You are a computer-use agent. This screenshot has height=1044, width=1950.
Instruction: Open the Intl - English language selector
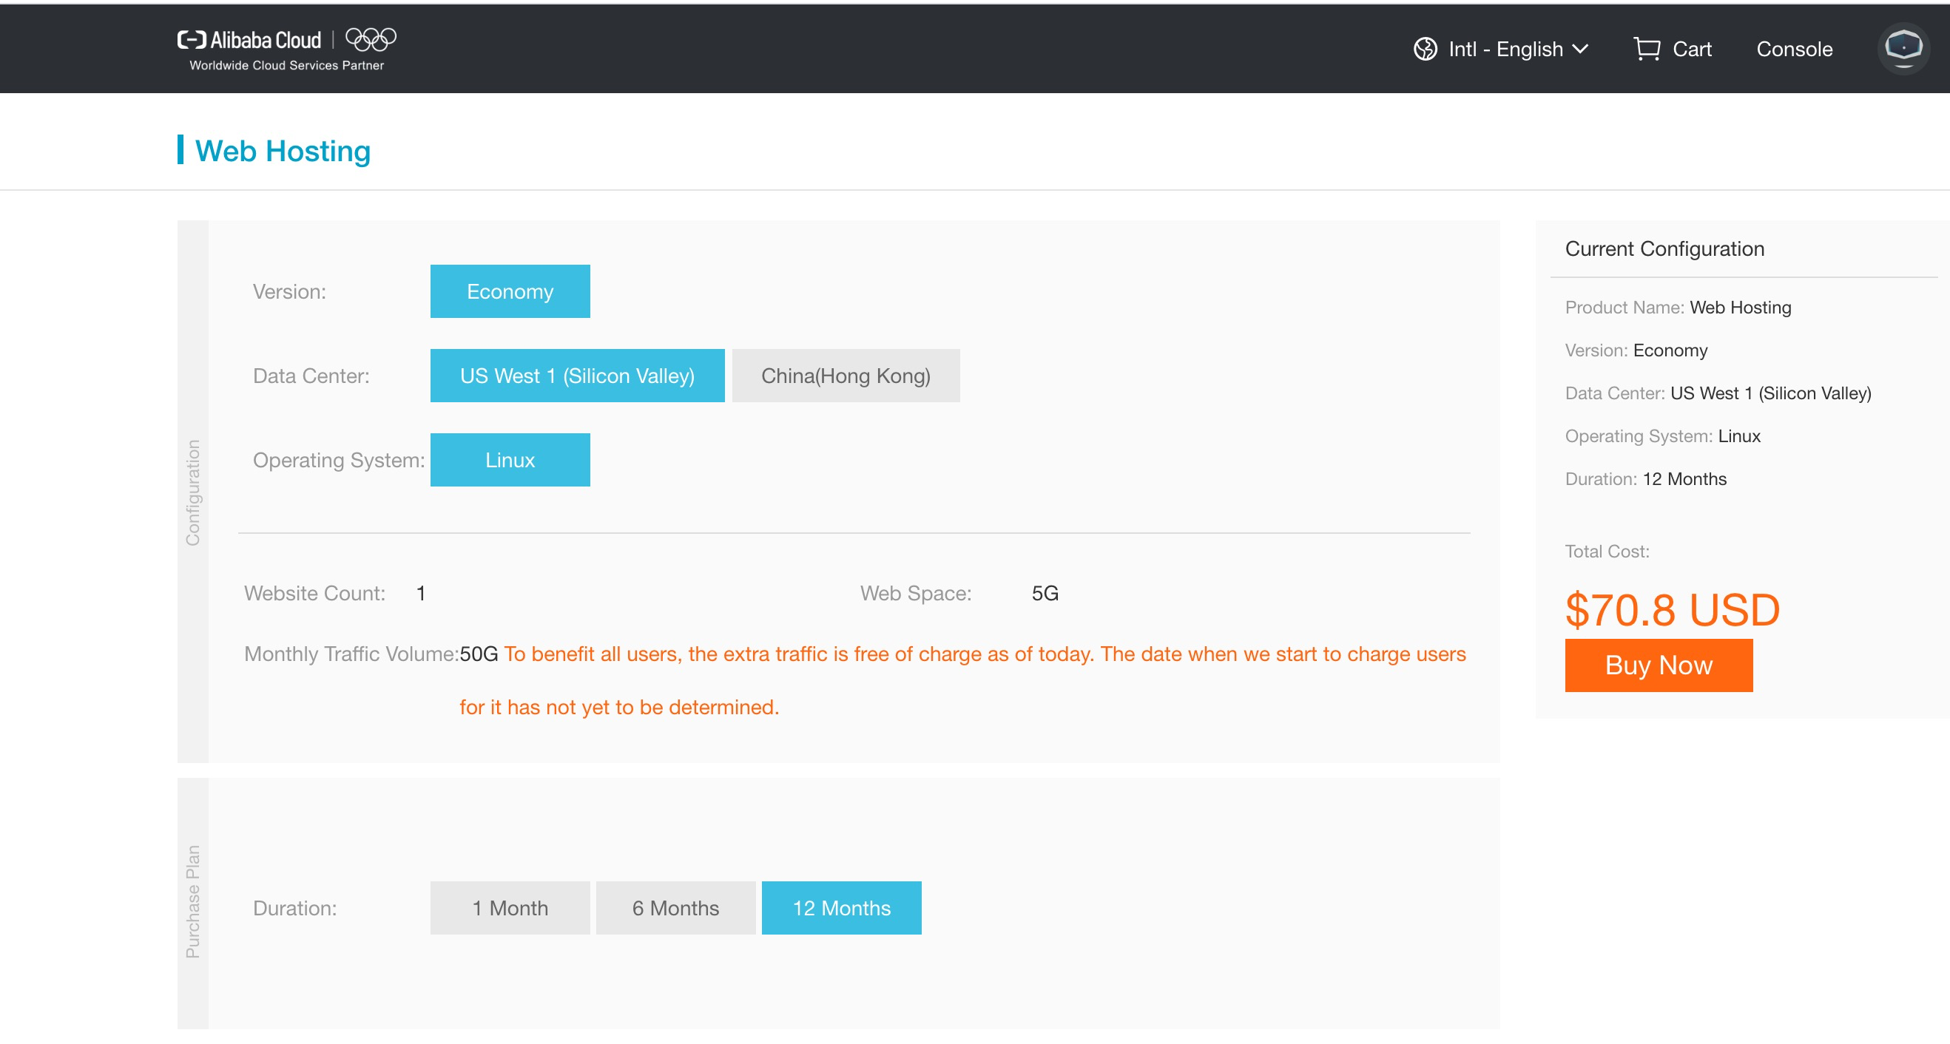(x=1505, y=50)
